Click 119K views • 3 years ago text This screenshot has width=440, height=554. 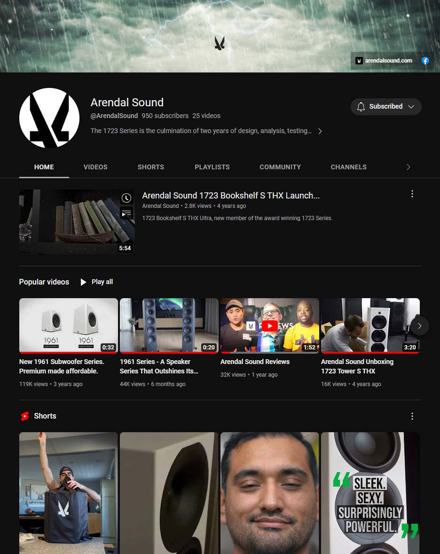[51, 384]
